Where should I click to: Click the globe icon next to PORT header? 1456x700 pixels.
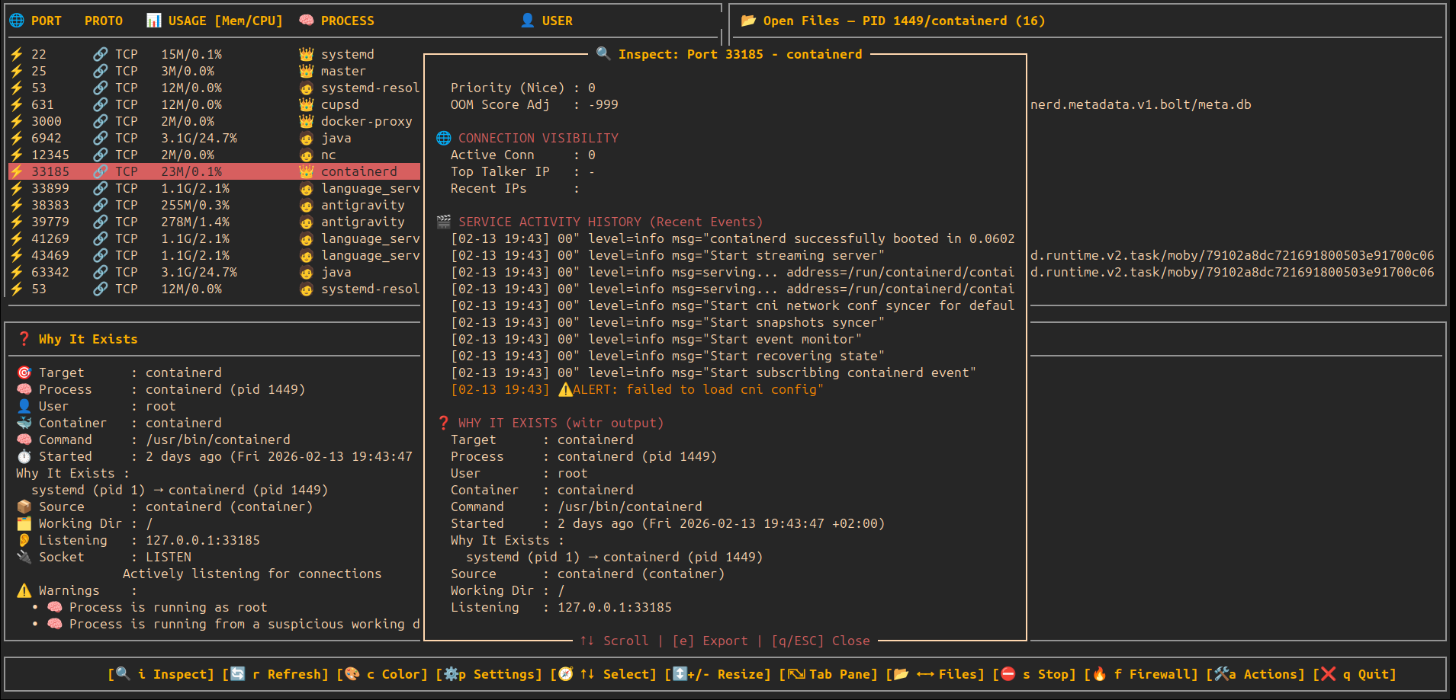point(17,21)
